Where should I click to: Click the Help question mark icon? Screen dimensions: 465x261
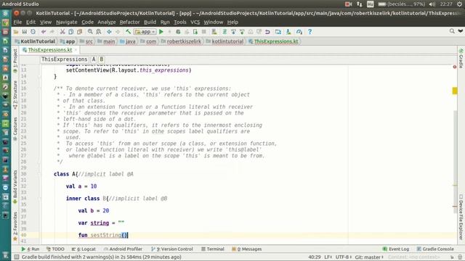[x=310, y=32]
